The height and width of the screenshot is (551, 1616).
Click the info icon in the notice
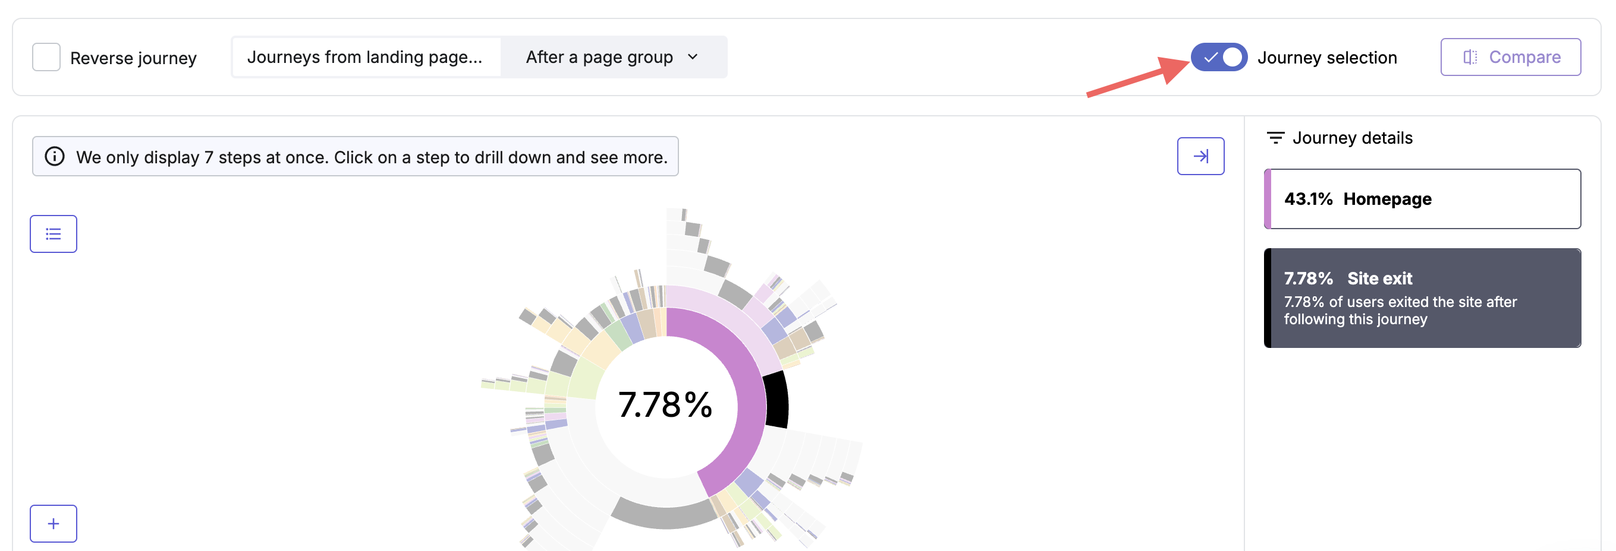pos(55,157)
